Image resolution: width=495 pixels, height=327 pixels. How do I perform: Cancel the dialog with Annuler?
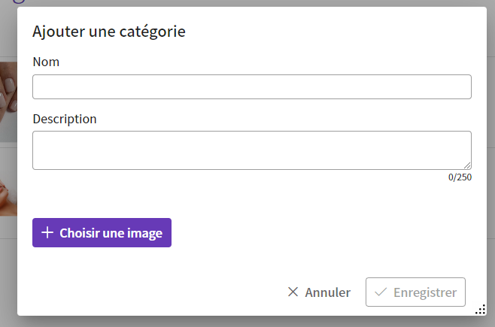[x=319, y=292]
